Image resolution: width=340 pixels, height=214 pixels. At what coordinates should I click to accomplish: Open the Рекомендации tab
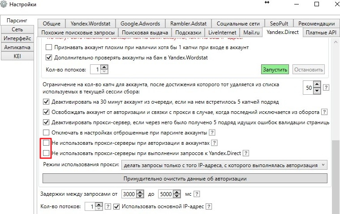coord(317,23)
